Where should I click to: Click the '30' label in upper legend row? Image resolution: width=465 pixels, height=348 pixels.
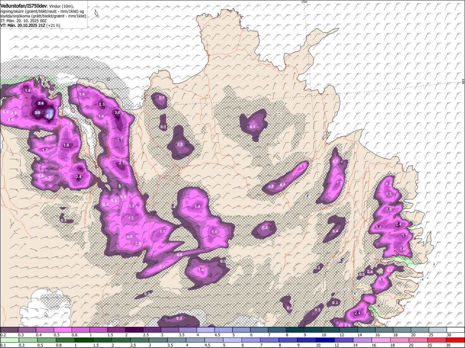449,335
